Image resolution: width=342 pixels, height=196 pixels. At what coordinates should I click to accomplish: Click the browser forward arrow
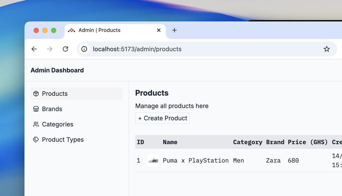[50, 49]
